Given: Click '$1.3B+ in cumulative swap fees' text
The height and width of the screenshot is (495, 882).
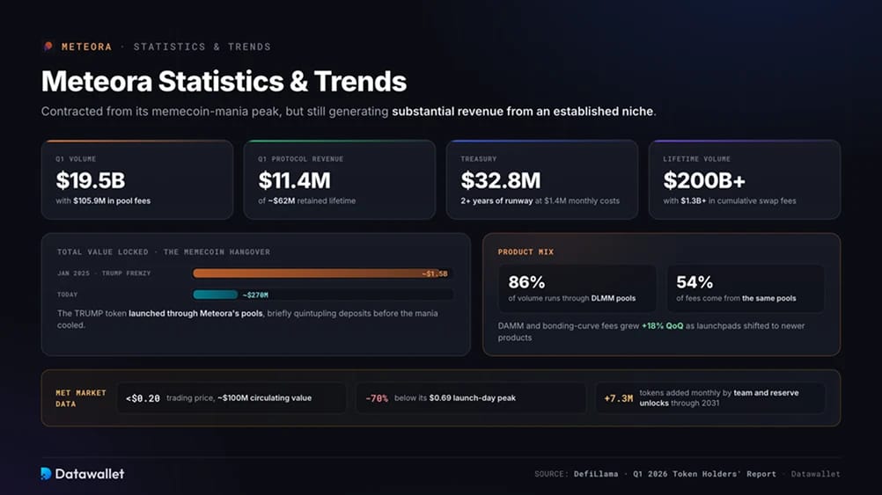Looking at the screenshot, I should click(739, 200).
